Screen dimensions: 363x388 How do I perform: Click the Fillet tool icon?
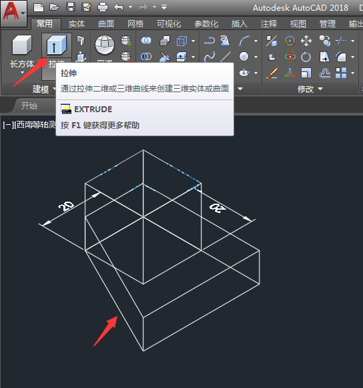coord(341,57)
